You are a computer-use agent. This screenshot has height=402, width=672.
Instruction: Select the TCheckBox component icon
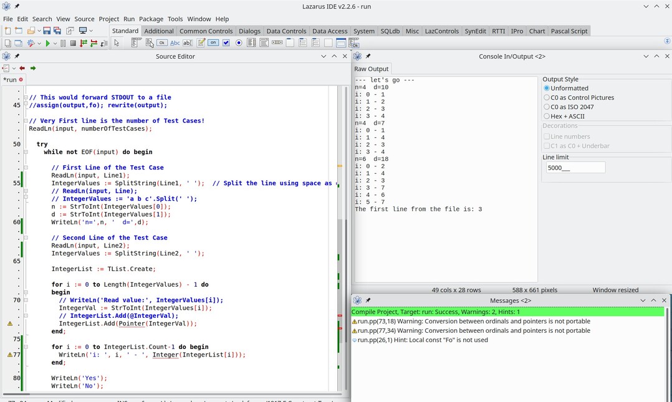tap(226, 43)
